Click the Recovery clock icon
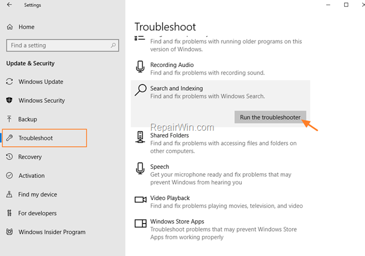Viewport: 365px width, 256px height. [9, 157]
